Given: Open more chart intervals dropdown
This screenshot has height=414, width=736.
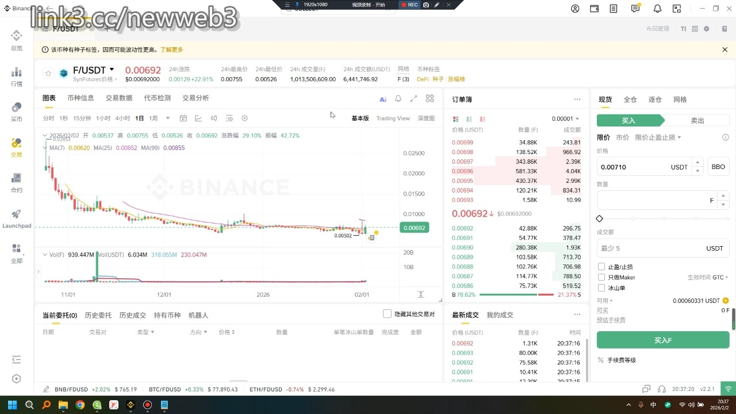Looking at the screenshot, I should (168, 118).
